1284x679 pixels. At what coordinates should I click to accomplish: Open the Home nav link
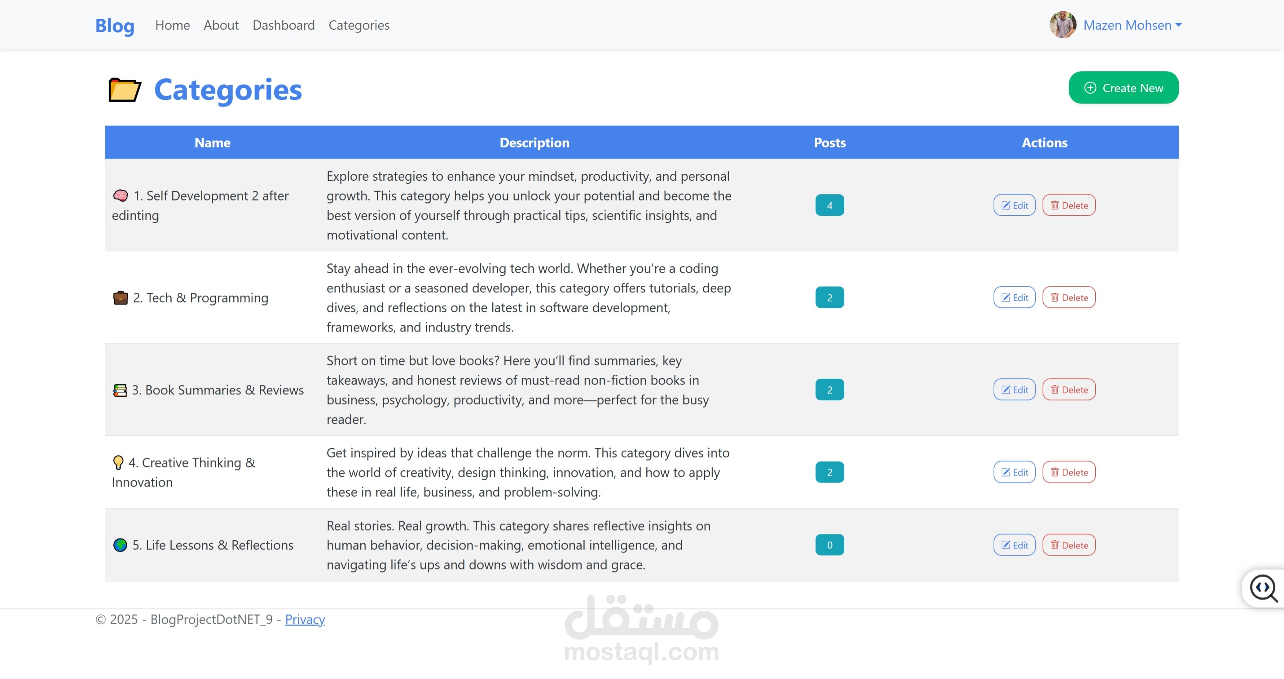click(x=172, y=25)
